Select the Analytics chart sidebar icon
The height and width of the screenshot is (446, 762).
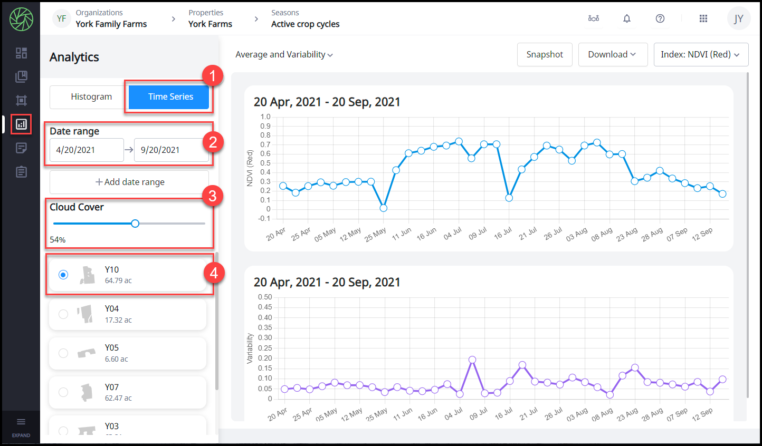21,124
